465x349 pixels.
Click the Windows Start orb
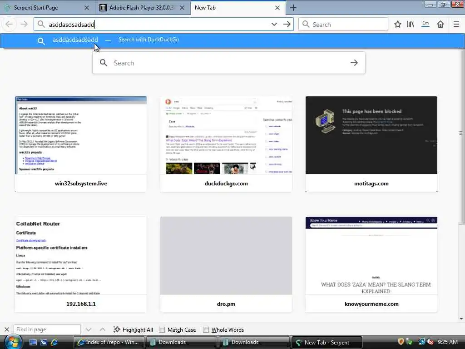pos(12,342)
